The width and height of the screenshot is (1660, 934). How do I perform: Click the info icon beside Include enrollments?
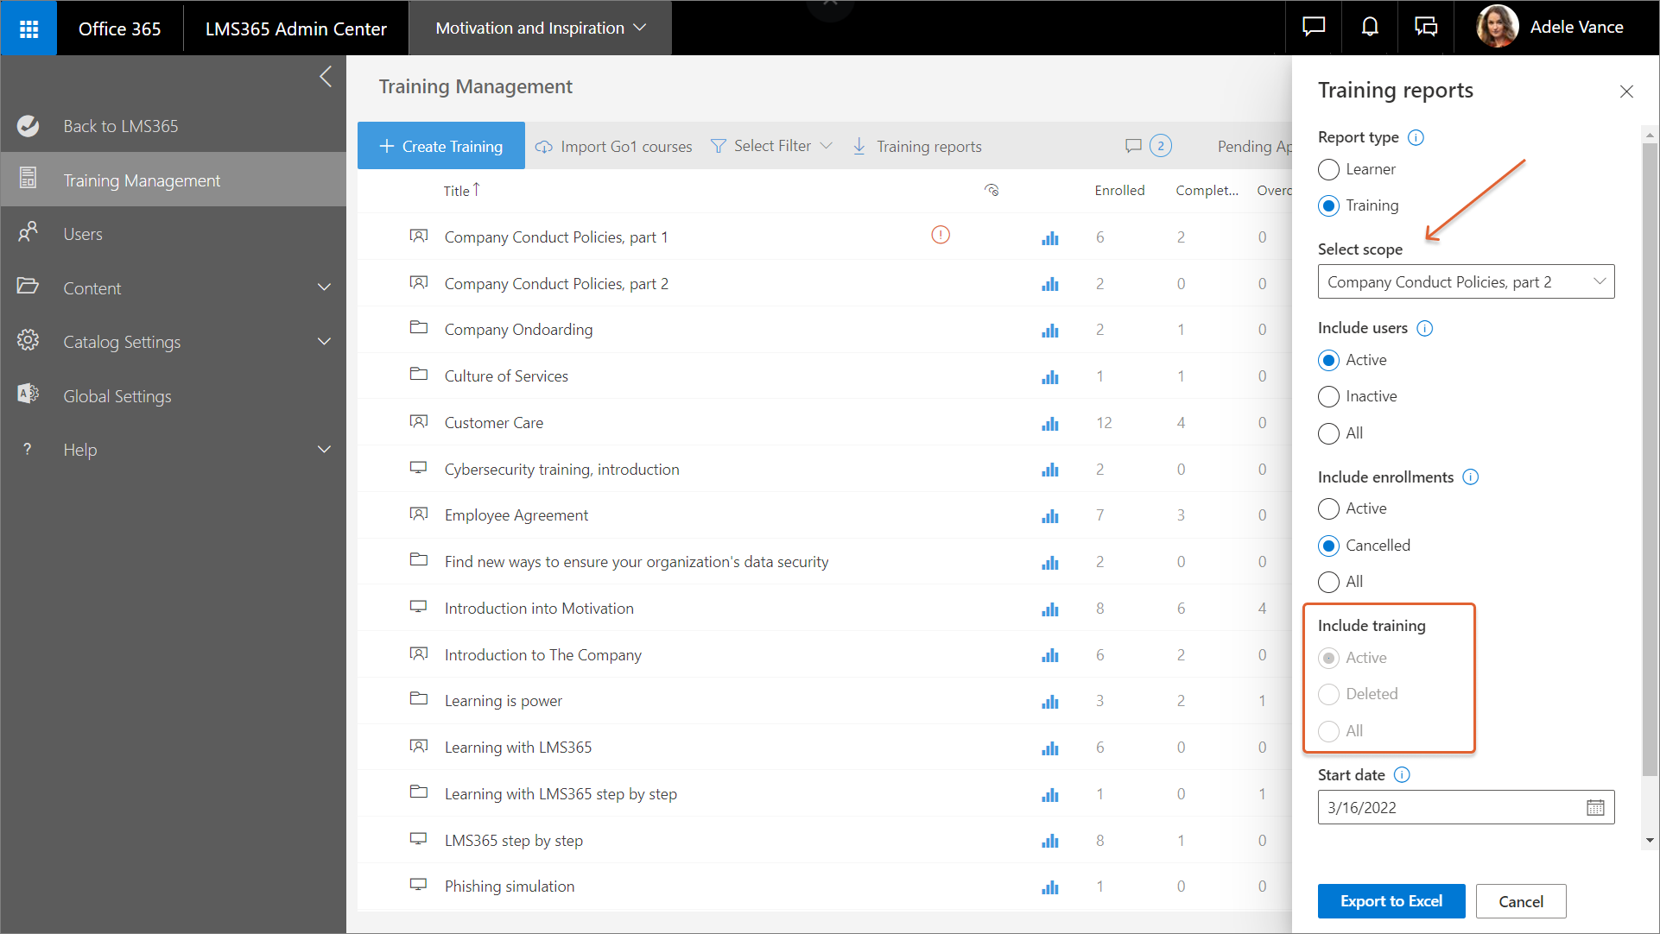pyautogui.click(x=1470, y=477)
